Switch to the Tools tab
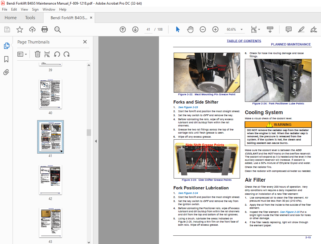321x244 pixels. pos(30,18)
